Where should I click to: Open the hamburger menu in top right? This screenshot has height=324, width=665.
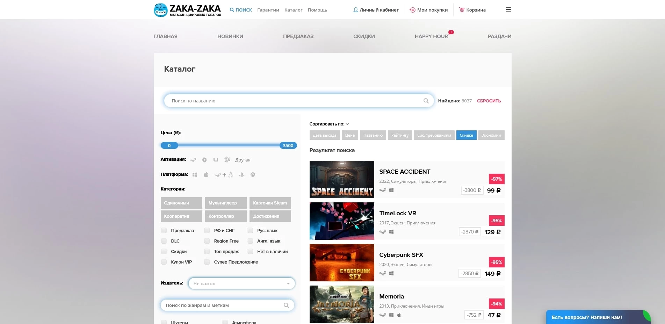pos(508,9)
